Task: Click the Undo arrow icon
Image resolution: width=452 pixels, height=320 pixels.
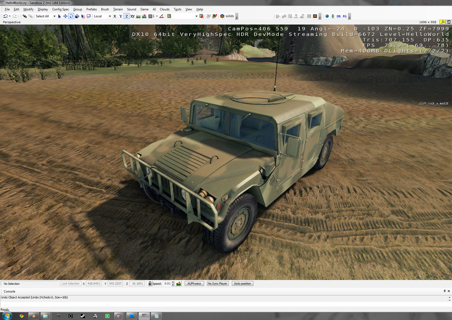Action: click(x=5, y=16)
